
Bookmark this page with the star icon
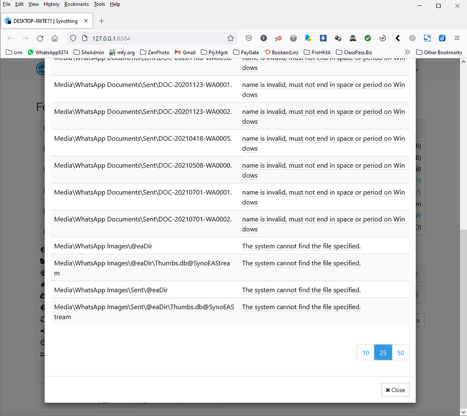tap(231, 38)
